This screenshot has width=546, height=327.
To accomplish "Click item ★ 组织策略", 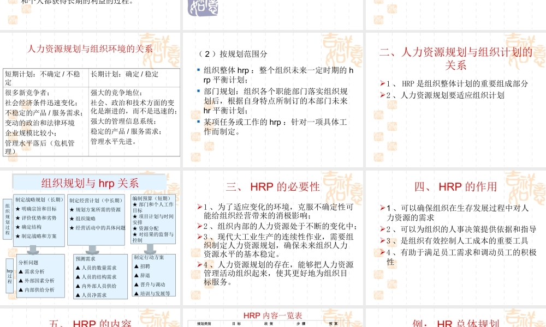I will [x=82, y=219].
